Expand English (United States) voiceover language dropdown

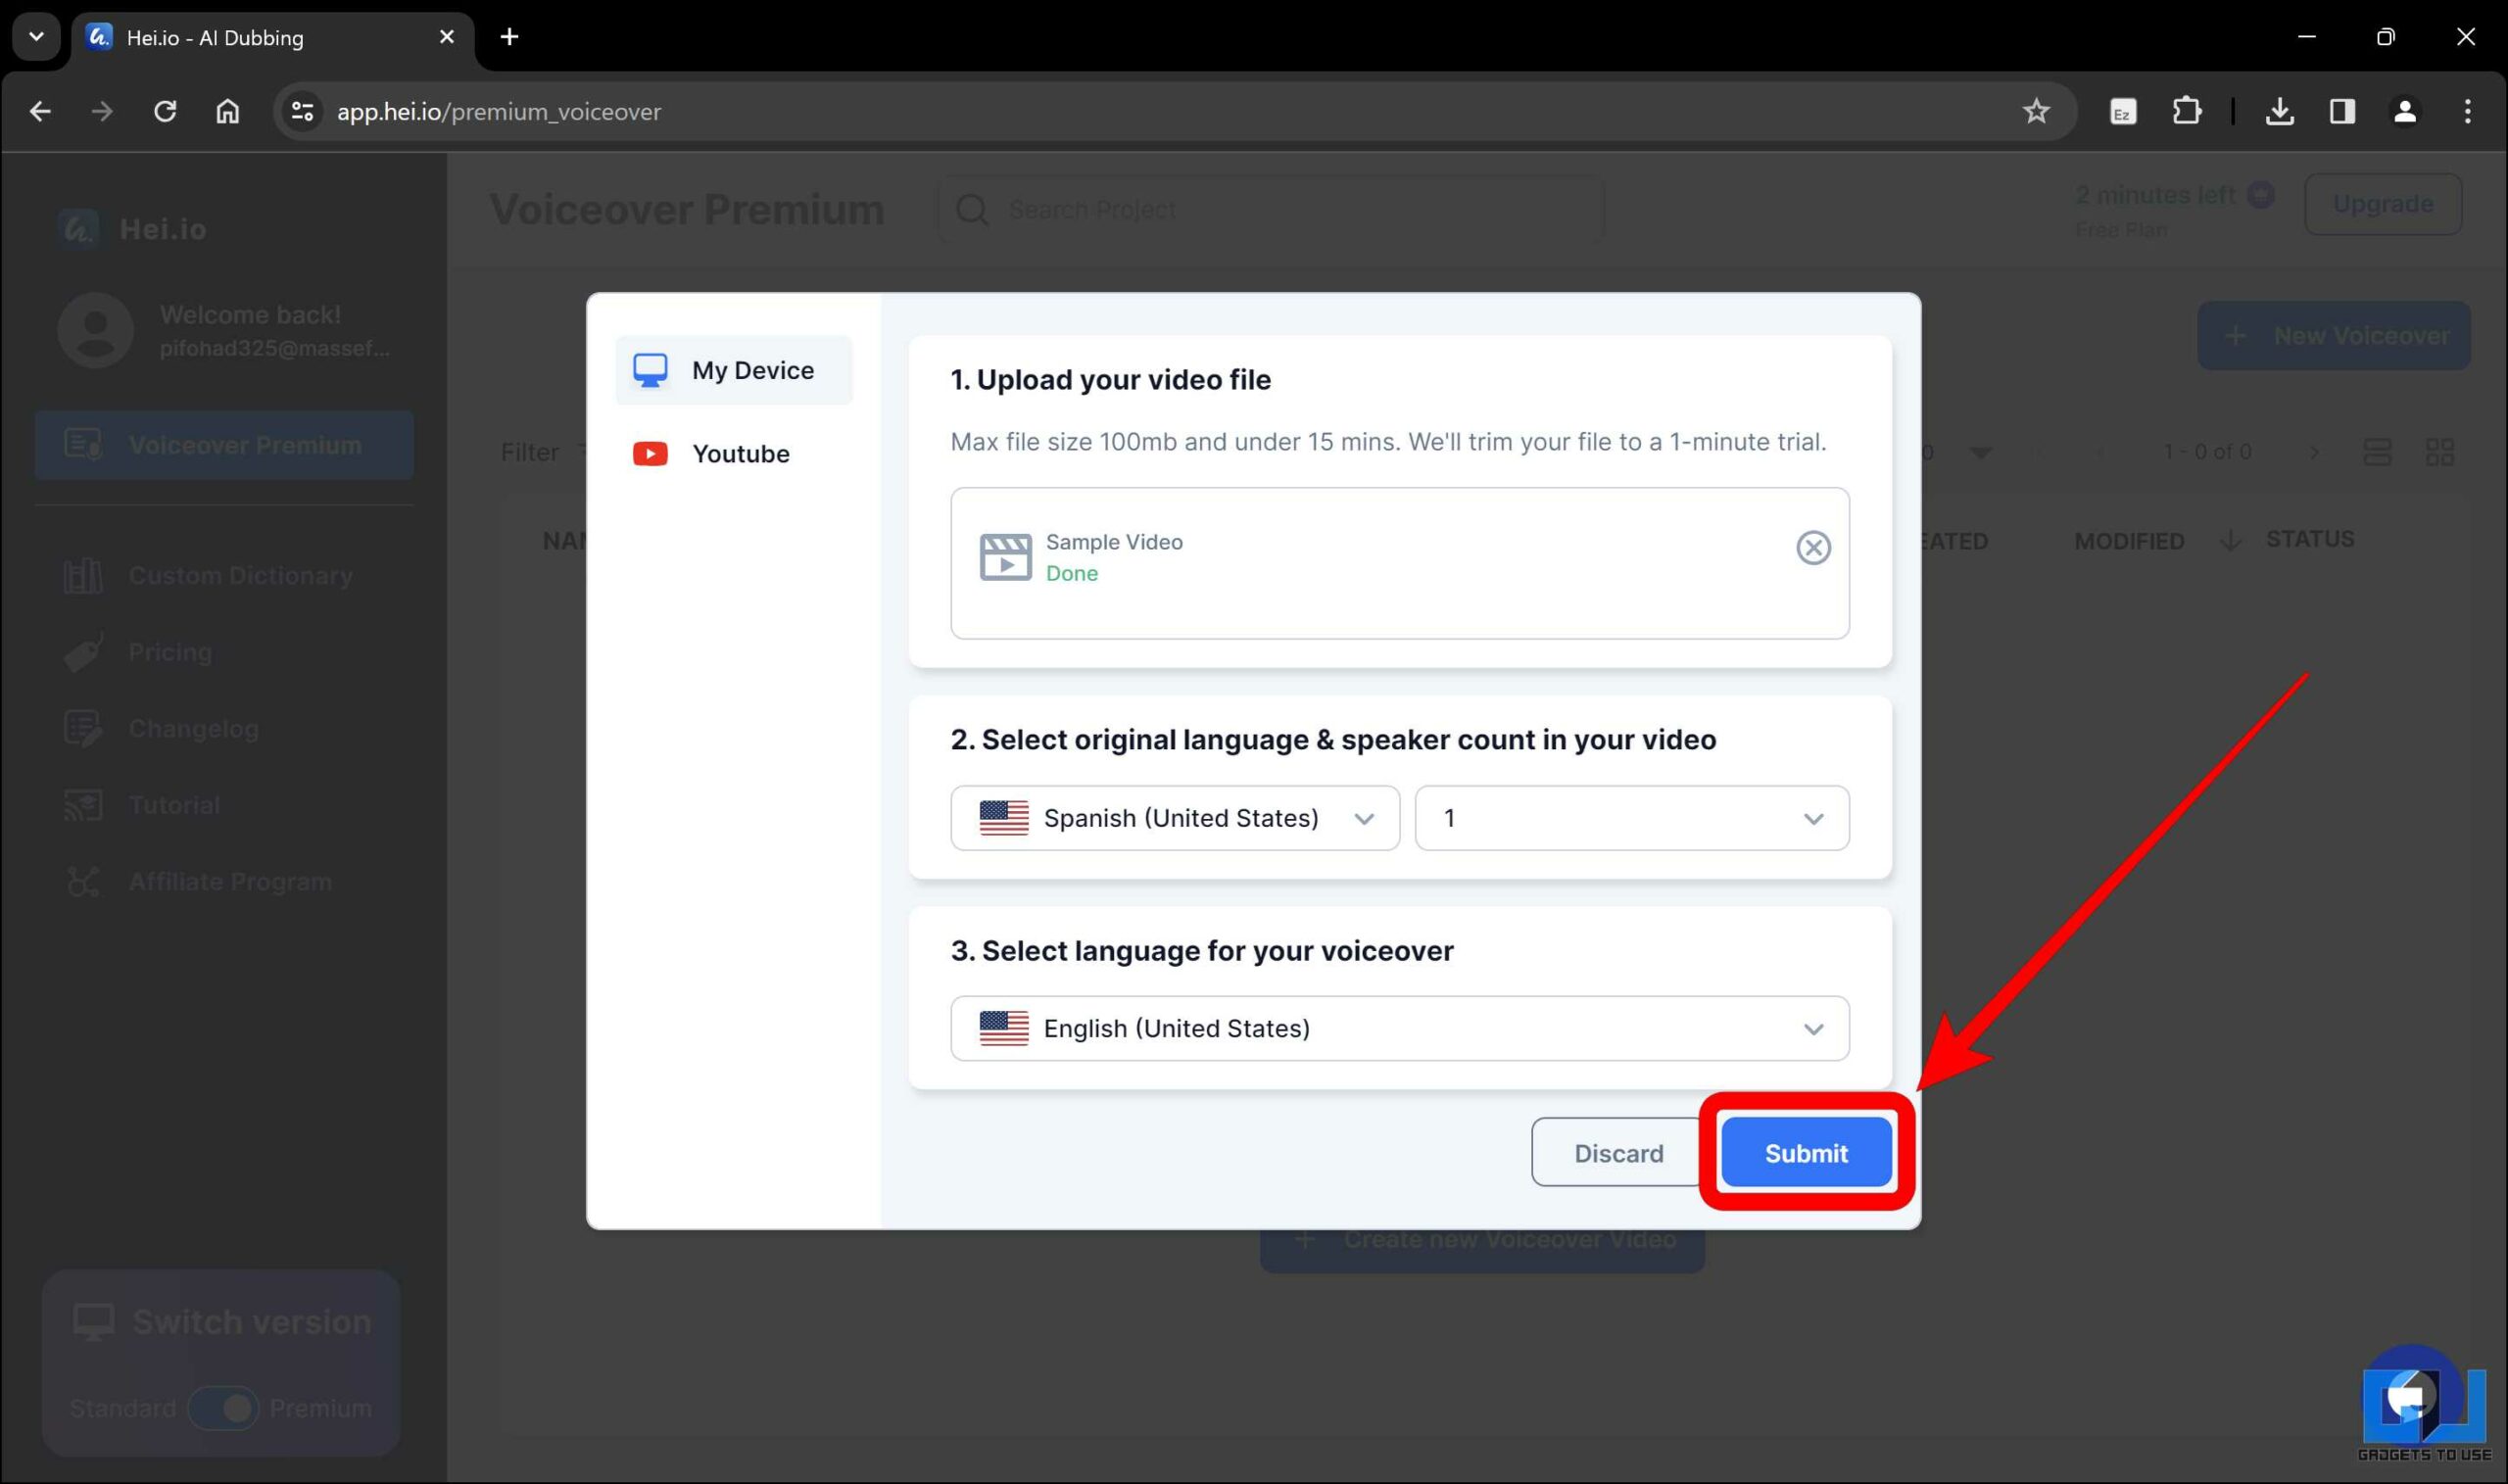pyautogui.click(x=1399, y=1028)
